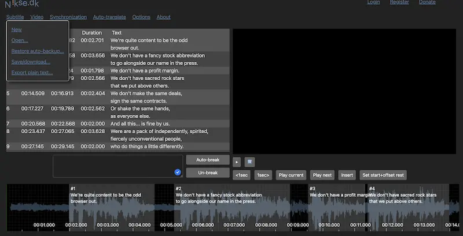463x236 pixels.
Task: Open the Options menu
Action: click(141, 17)
